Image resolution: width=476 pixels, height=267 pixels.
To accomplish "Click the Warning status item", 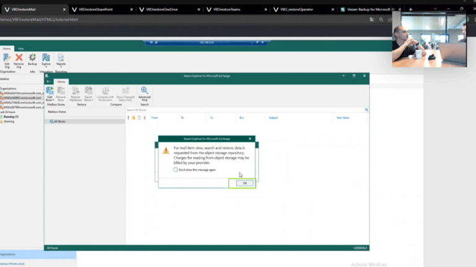I will (x=8, y=121).
